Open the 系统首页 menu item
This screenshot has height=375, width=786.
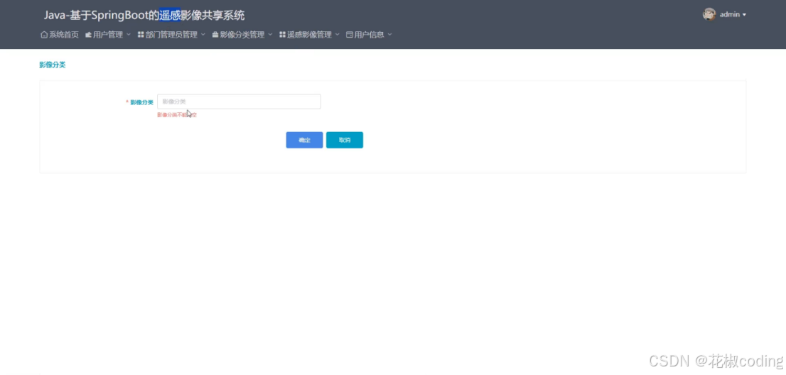pos(60,35)
